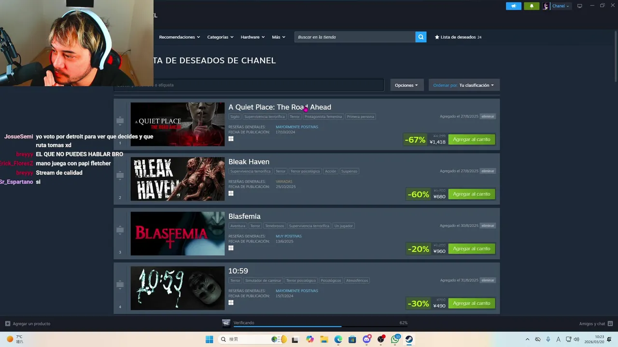The image size is (618, 347).
Task: Click 'MAYORMENTE POSITIVAS' review for A Quiet Place
Action: (x=297, y=127)
